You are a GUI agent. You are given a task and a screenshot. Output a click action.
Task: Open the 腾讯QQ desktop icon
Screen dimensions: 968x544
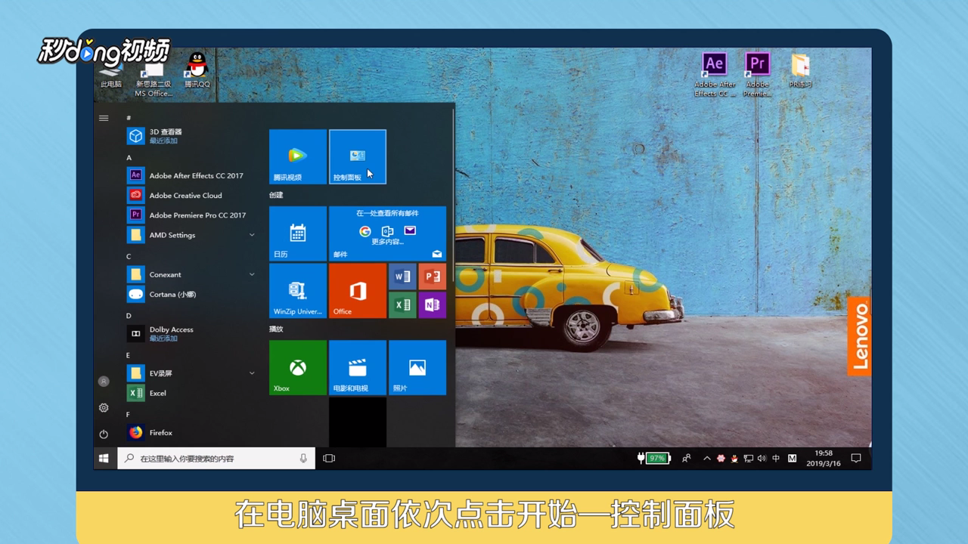(x=197, y=70)
